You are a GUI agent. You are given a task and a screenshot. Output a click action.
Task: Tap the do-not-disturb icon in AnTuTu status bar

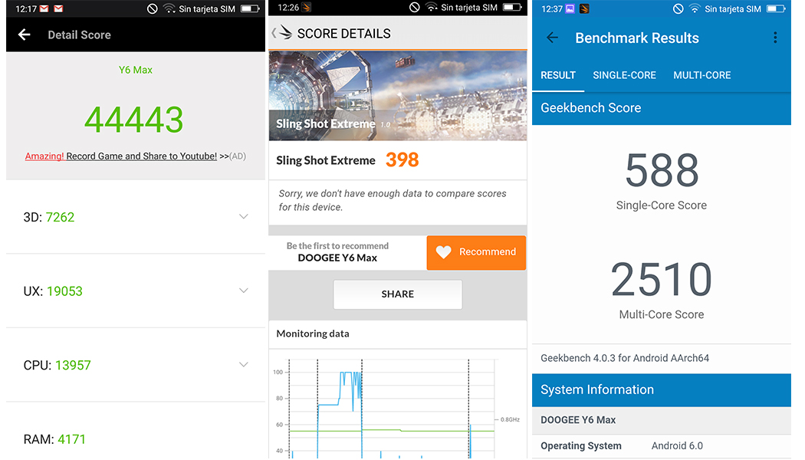[x=152, y=8]
